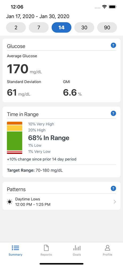This screenshot has width=123, height=267.
Task: Tap the Goals tab label
Action: point(77,254)
